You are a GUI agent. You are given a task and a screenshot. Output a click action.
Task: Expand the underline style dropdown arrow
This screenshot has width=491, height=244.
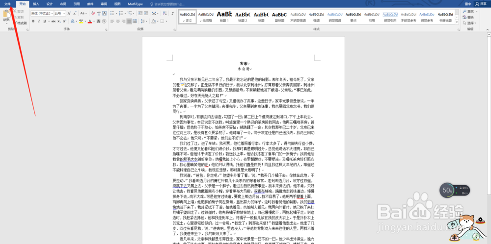click(x=49, y=21)
